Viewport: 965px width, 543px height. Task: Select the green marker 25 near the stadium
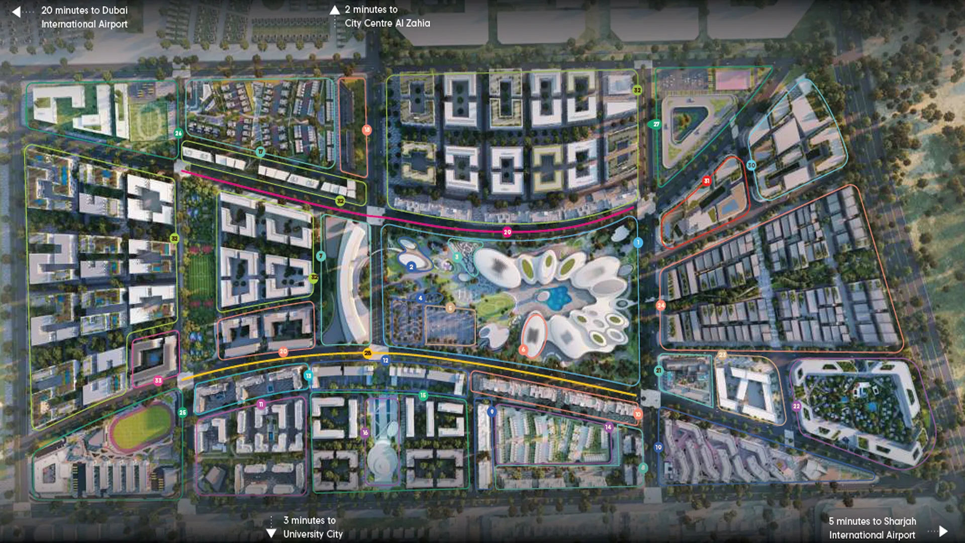(x=182, y=412)
